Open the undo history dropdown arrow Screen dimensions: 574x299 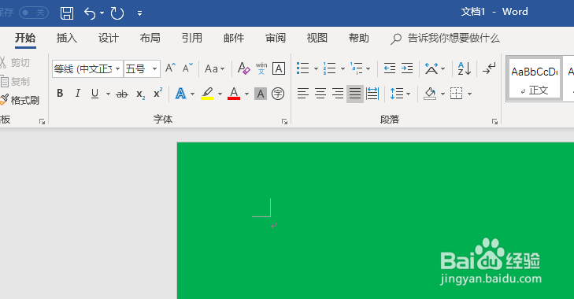[102, 13]
